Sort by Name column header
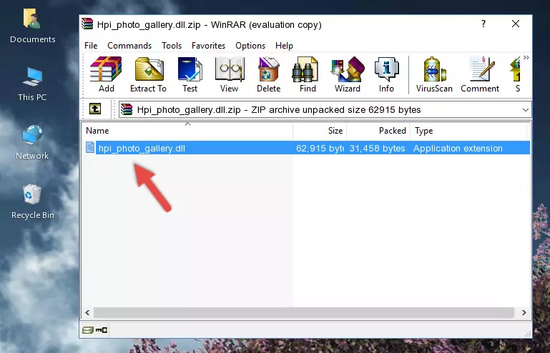The width and height of the screenshot is (550, 353). (187, 131)
